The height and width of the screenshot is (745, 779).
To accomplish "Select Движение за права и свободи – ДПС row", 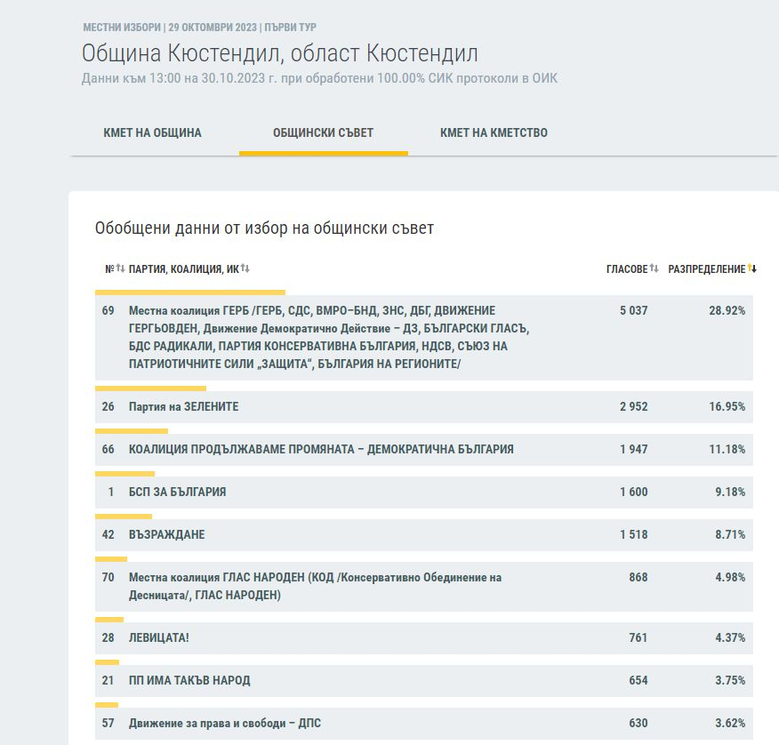I will [x=424, y=724].
